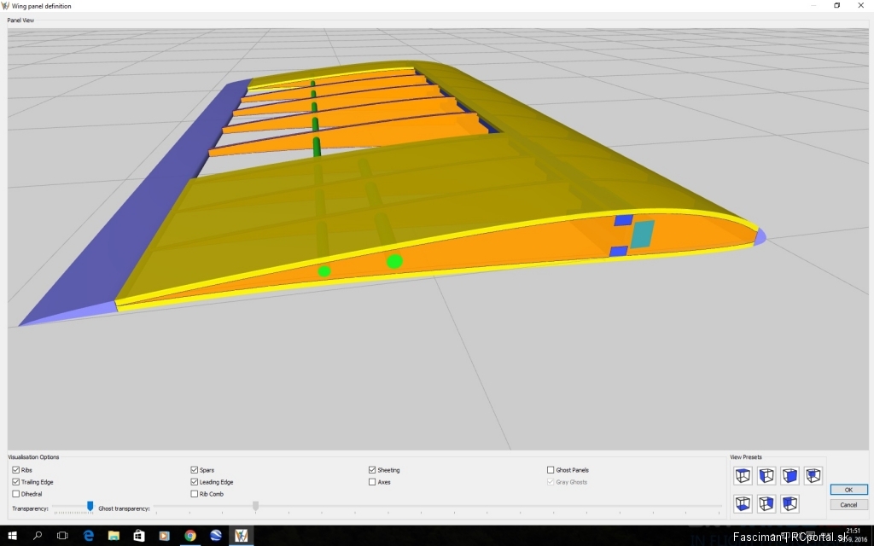Select the left-face view preset cube
Screen dimensions: 874x546
tap(766, 476)
